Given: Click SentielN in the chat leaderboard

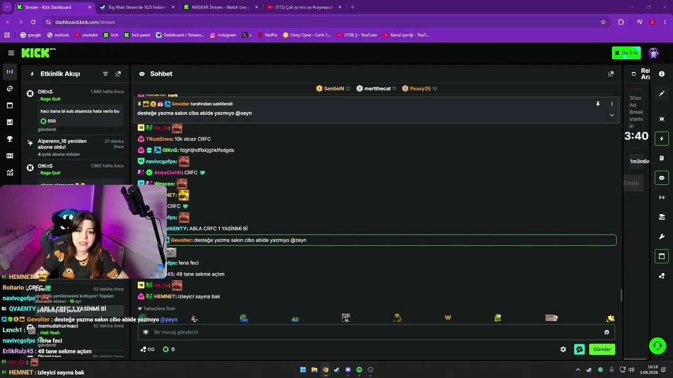Looking at the screenshot, I should pos(333,89).
